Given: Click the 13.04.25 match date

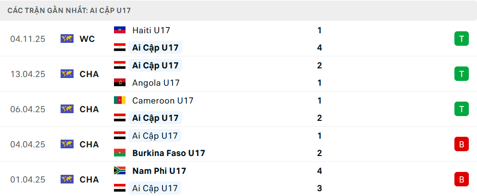Looking at the screenshot, I should (x=27, y=74).
